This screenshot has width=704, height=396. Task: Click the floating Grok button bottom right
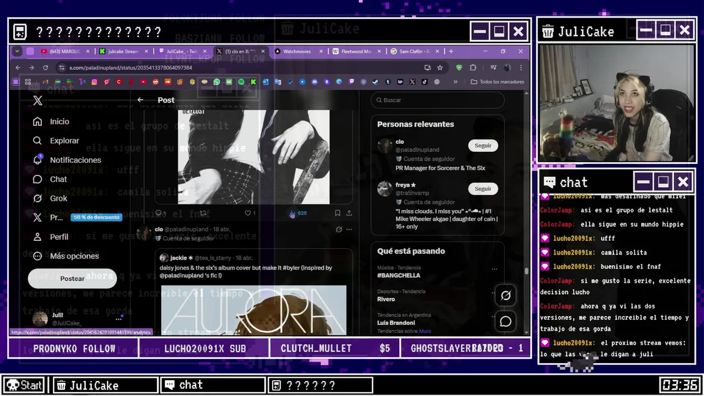(x=505, y=295)
